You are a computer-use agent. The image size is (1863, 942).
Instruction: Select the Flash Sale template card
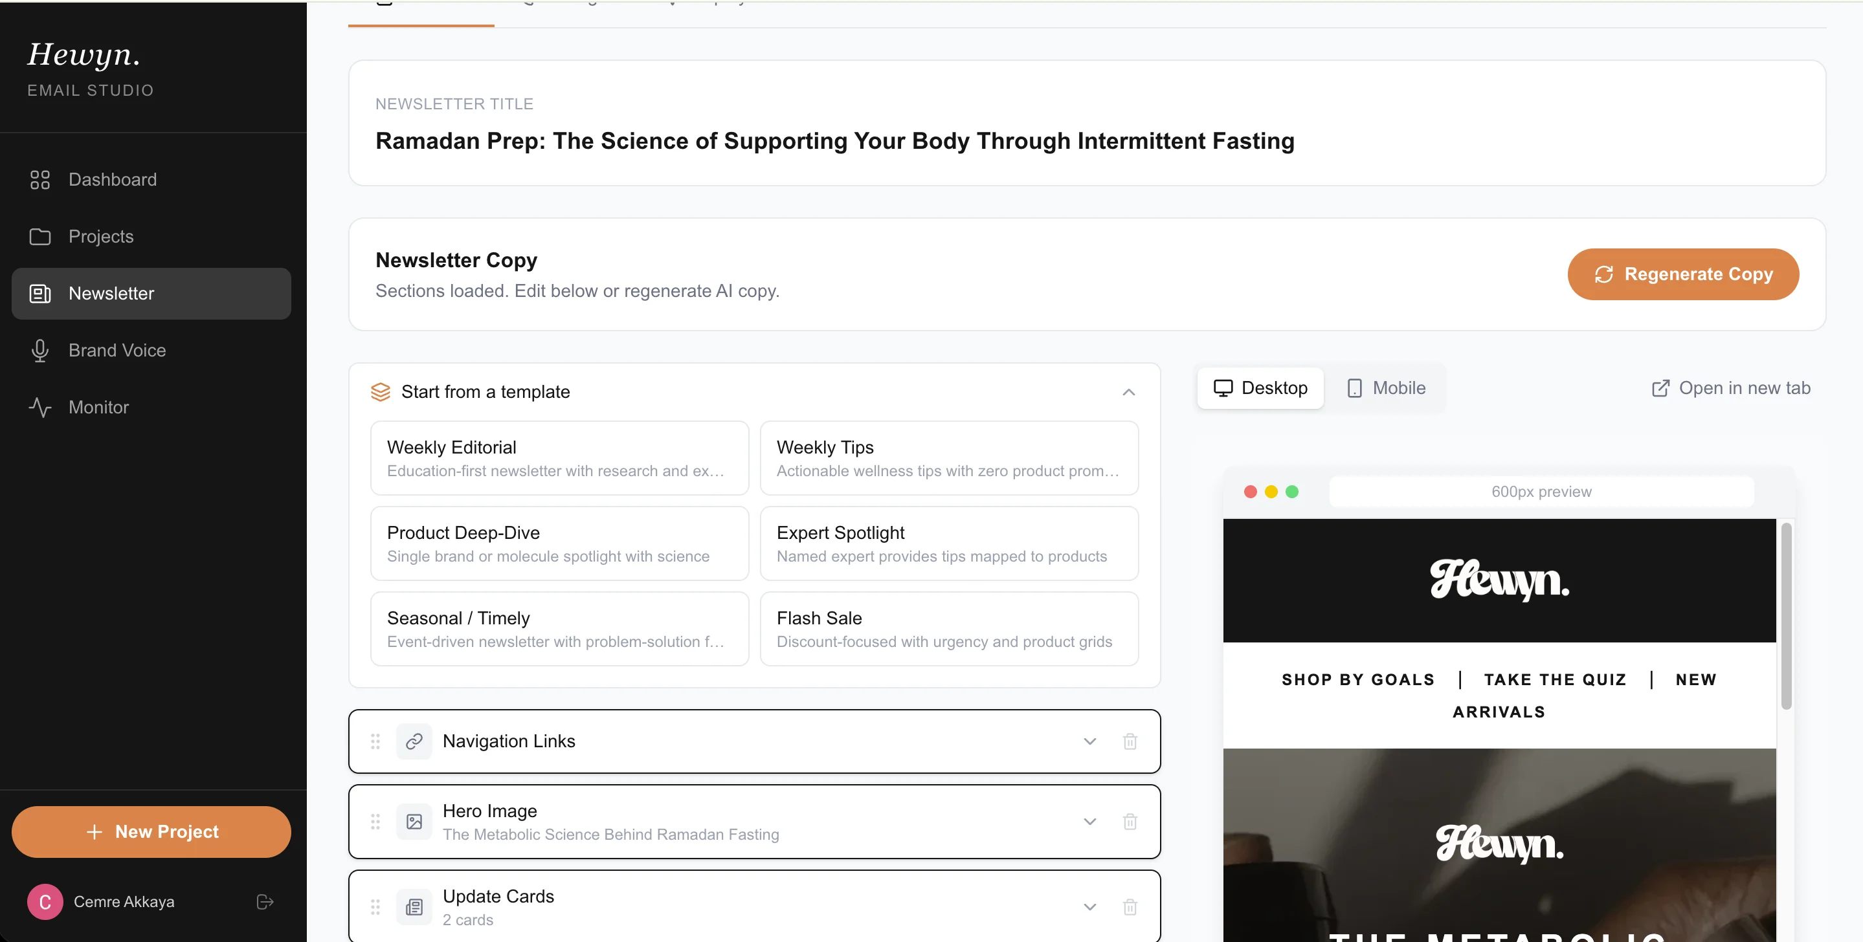point(949,628)
